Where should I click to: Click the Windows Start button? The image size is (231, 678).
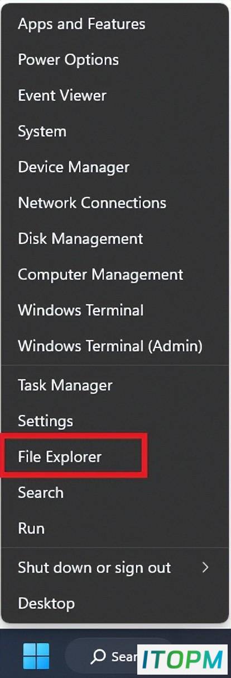[x=36, y=656]
